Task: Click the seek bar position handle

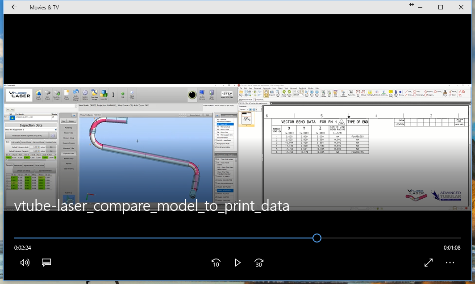Action: point(317,238)
